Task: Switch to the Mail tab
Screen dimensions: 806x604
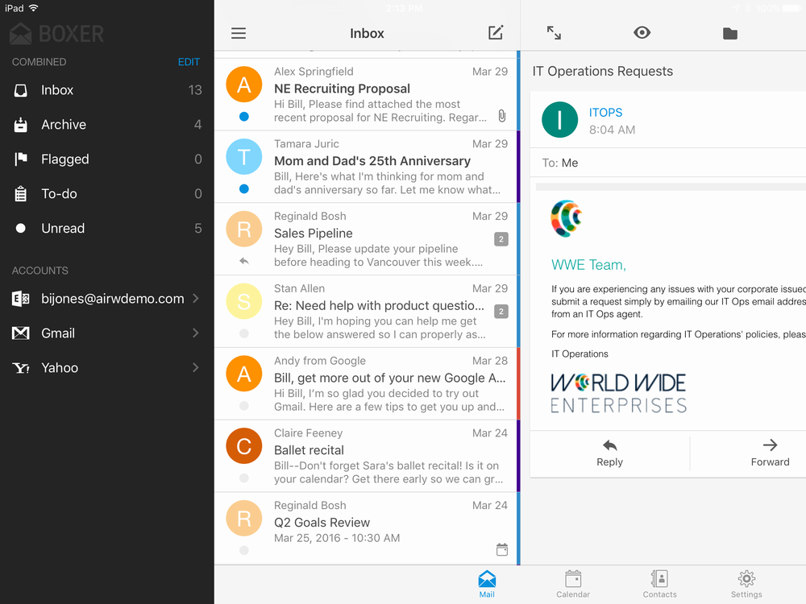Action: [x=487, y=585]
